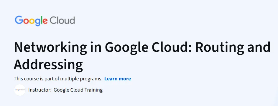The image size is (278, 106).
Task: Click the 'This course is part' text
Action: click(35, 79)
